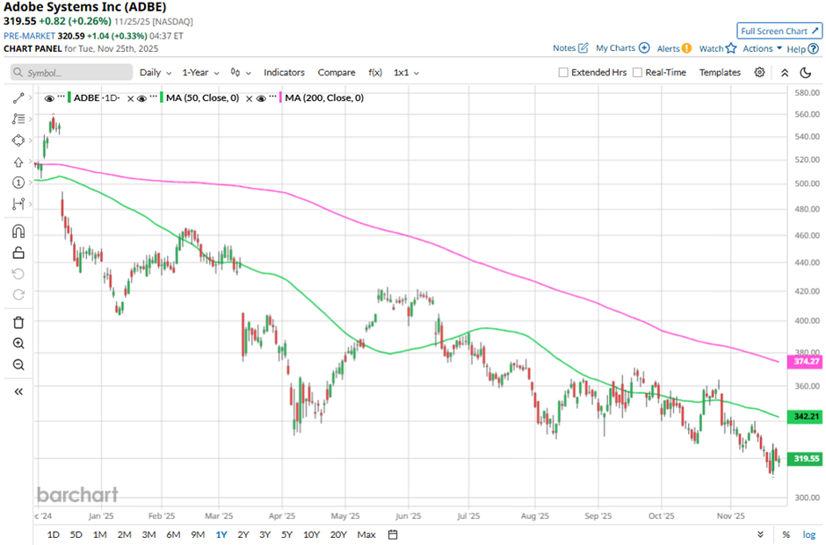Select the trend line drawing tool

tap(18, 98)
